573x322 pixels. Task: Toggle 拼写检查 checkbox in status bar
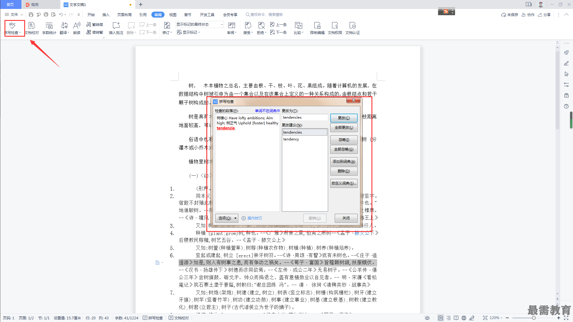point(153,318)
